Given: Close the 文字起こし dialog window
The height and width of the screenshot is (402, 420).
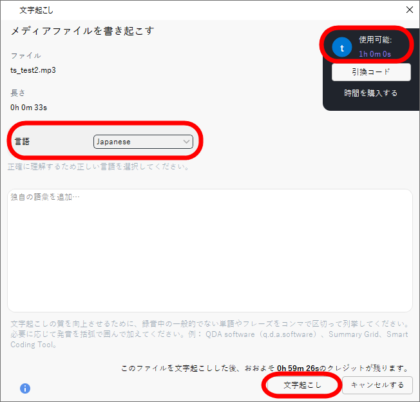Looking at the screenshot, I should pyautogui.click(x=409, y=10).
